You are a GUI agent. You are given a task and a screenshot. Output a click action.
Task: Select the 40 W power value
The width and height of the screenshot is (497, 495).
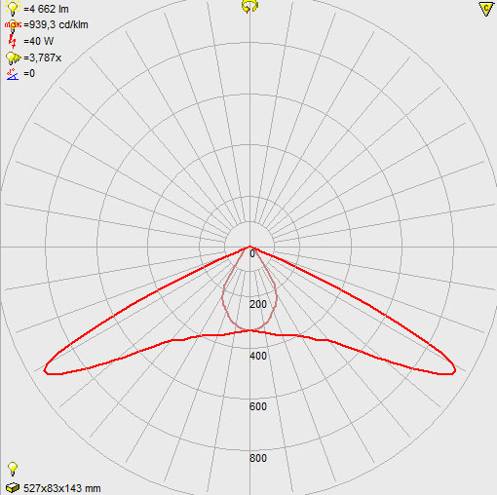click(x=38, y=41)
